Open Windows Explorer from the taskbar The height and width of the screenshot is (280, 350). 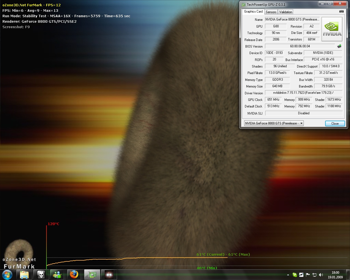point(24,275)
